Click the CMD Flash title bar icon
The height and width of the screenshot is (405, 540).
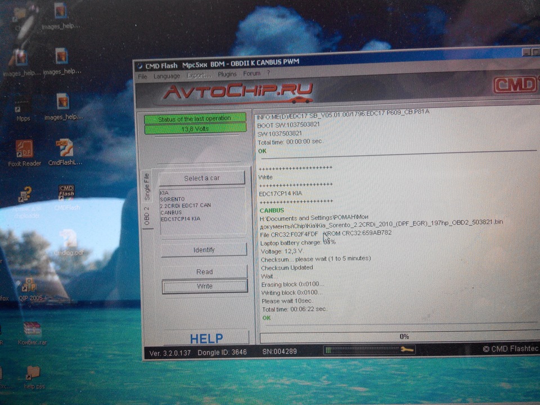[x=140, y=66]
